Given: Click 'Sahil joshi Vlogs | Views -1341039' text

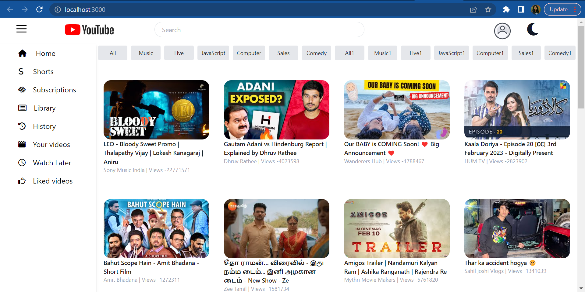Looking at the screenshot, I should [505, 271].
